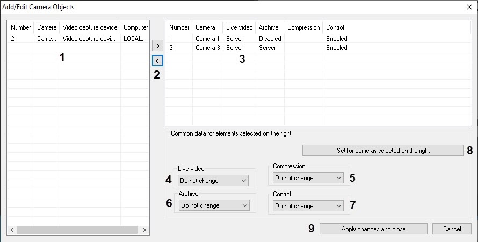
Task: Click the right scroll arrow of left list
Action: [x=144, y=230]
